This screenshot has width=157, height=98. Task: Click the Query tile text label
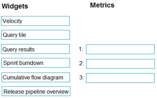[14, 35]
